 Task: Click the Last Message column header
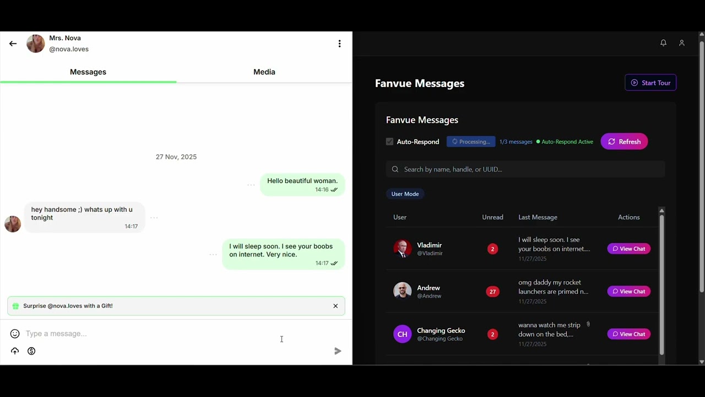click(538, 217)
